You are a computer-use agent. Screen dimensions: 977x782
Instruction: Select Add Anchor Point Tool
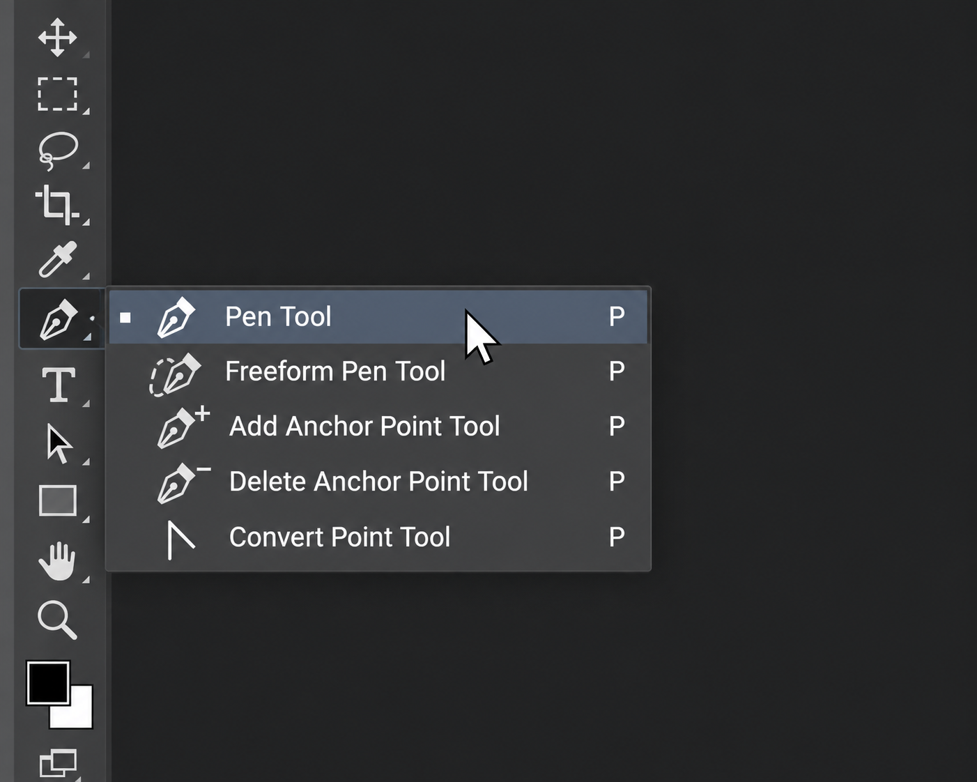point(378,427)
